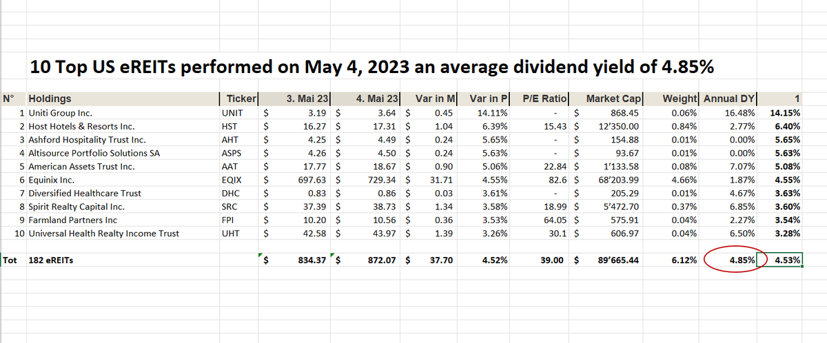Select the ticker cell 'UHT'
The image size is (827, 343).
click(238, 233)
